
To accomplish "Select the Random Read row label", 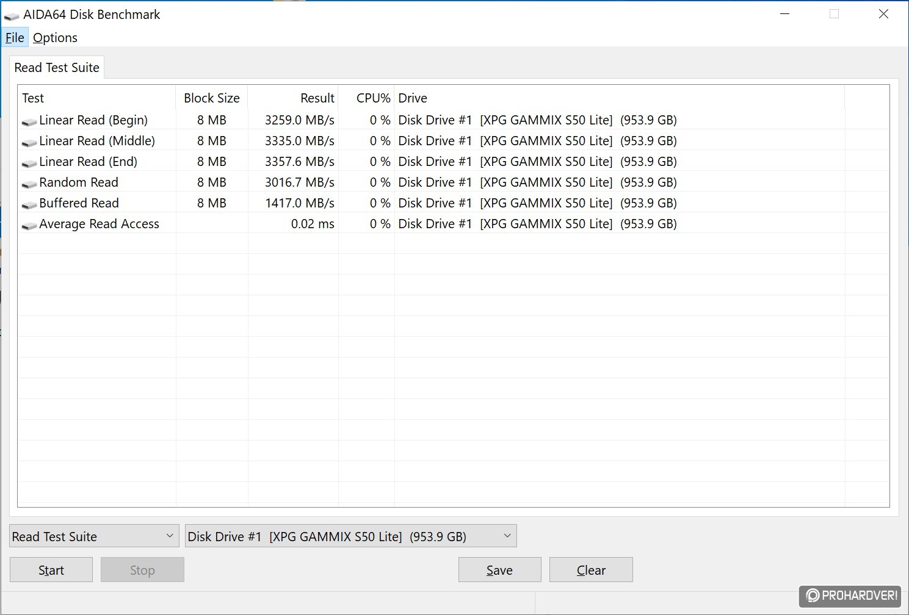I will pyautogui.click(x=79, y=182).
